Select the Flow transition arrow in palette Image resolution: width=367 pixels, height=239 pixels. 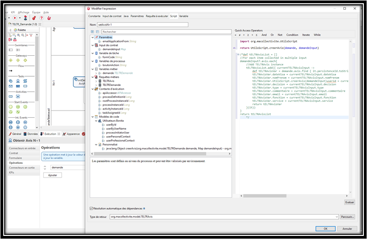(x=11, y=71)
